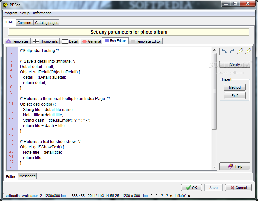Click line number 10 in gutter
The width and height of the screenshot is (258, 201).
tap(11, 98)
